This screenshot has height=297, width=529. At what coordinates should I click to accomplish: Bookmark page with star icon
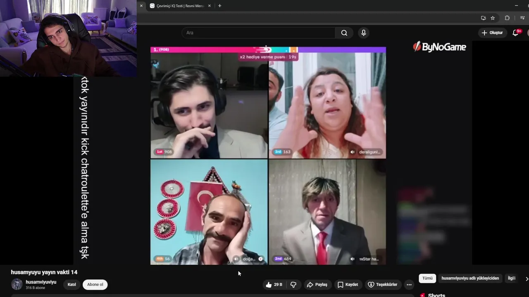click(493, 18)
